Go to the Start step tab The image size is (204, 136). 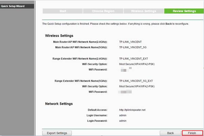[62, 11]
